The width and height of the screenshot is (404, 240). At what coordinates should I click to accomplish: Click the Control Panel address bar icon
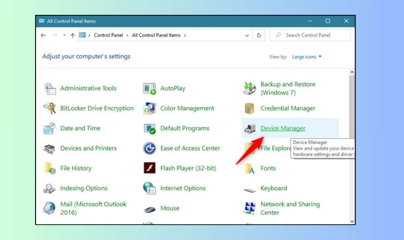(x=82, y=35)
